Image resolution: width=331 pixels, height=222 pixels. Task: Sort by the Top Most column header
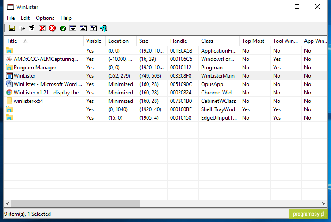pyautogui.click(x=255, y=41)
